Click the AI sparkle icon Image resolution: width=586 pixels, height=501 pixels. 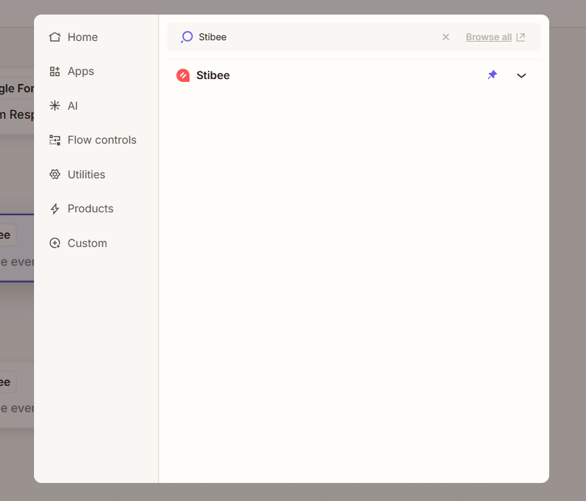tap(55, 105)
